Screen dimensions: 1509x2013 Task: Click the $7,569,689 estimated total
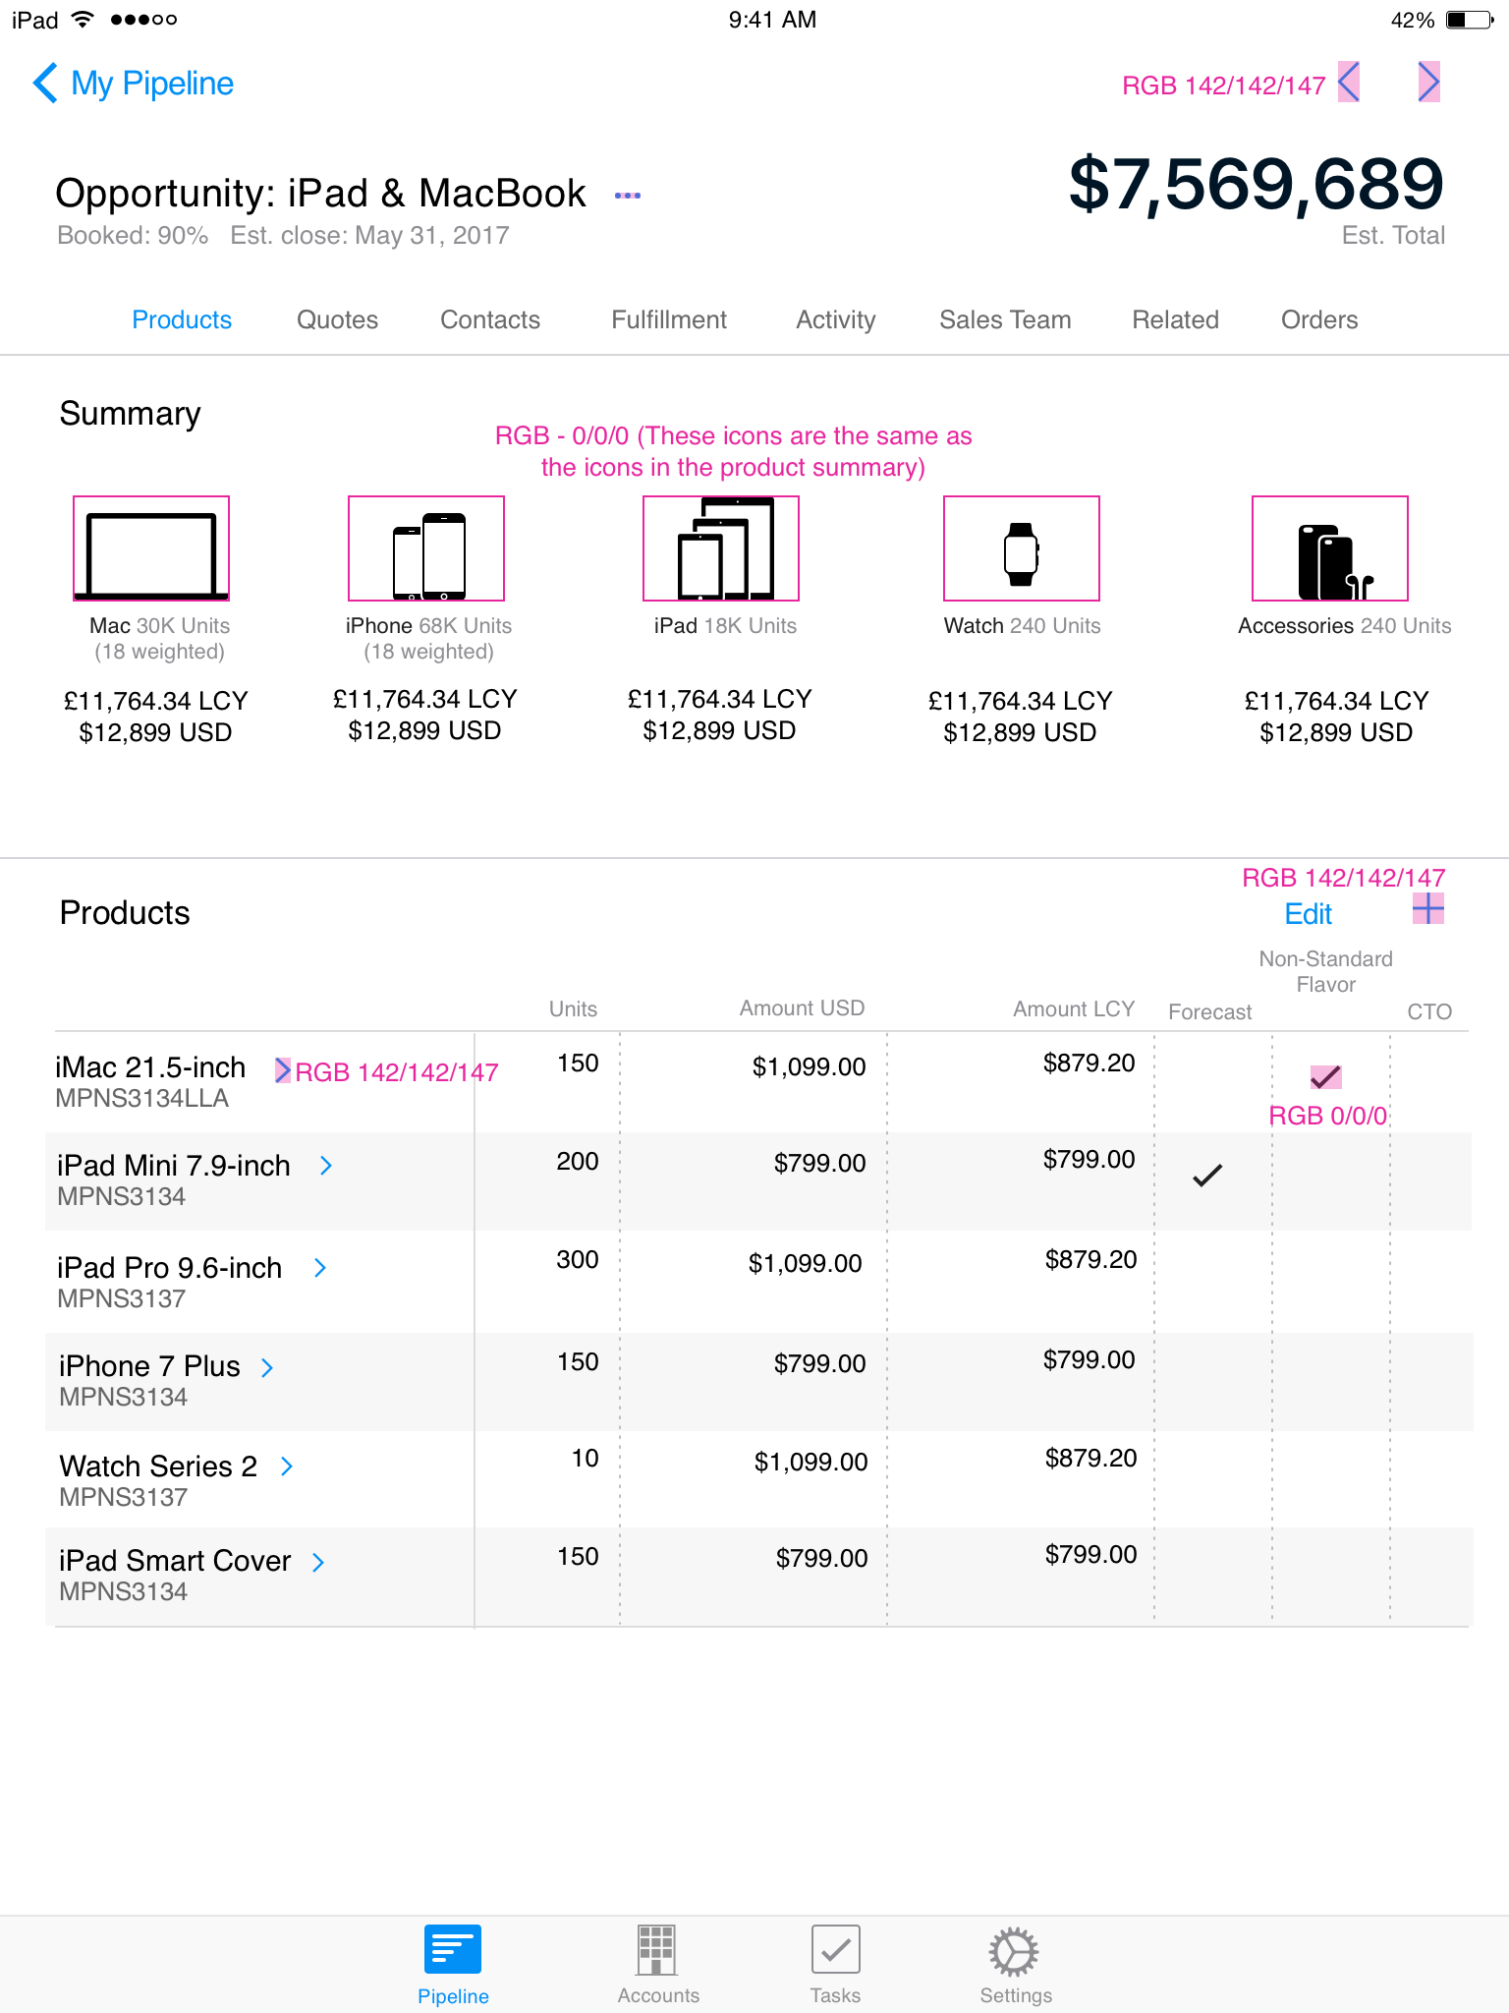point(1257,184)
